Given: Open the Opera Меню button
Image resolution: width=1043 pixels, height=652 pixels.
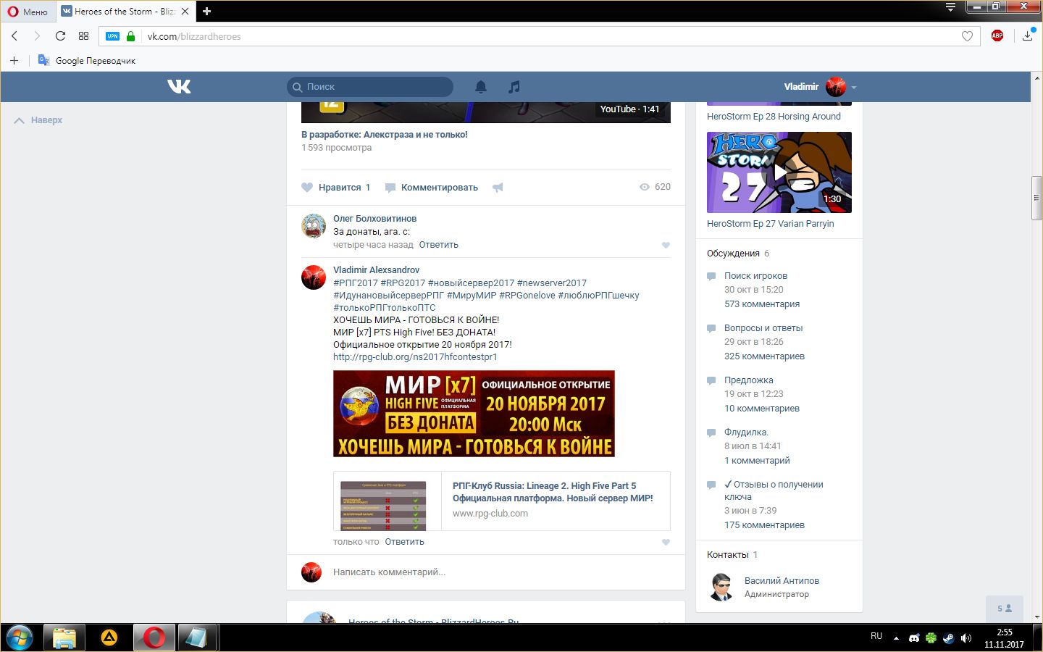Looking at the screenshot, I should (x=28, y=12).
